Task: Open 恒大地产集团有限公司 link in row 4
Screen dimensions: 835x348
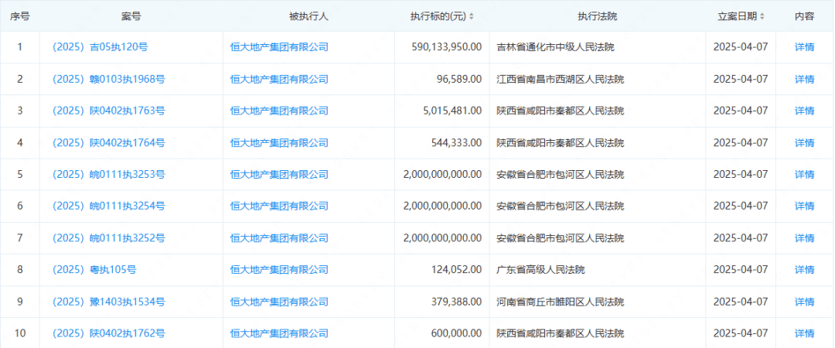Action: click(279, 143)
